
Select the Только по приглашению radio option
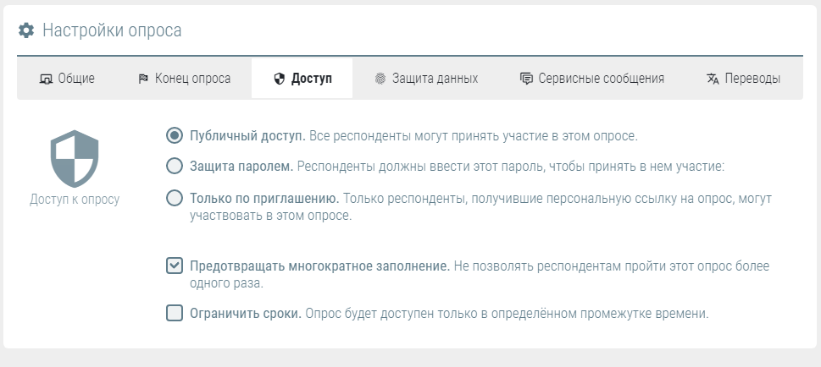[x=175, y=199]
